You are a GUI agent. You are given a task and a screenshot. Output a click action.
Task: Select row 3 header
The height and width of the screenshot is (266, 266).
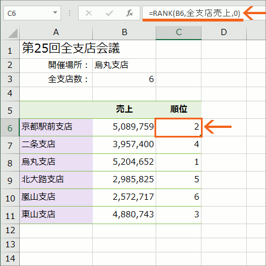pos(10,80)
